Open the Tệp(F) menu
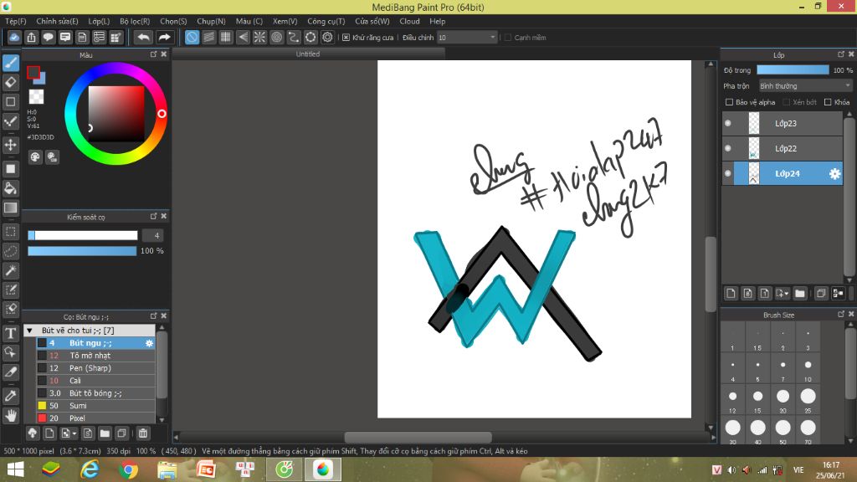 [16, 21]
